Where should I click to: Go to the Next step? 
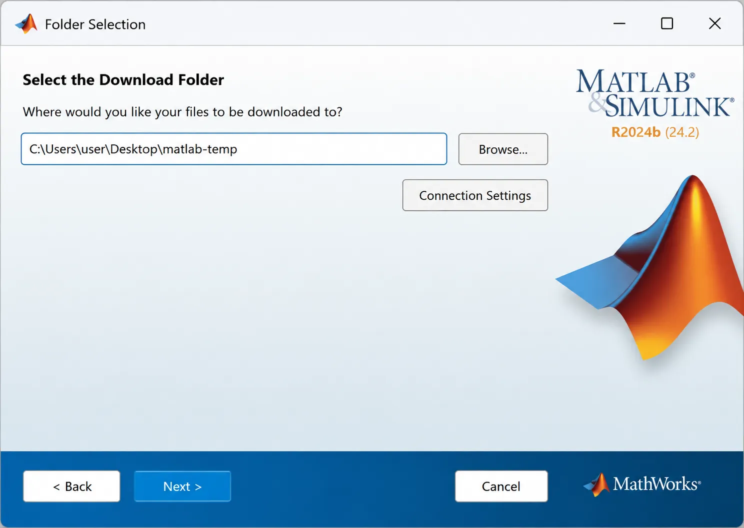182,486
